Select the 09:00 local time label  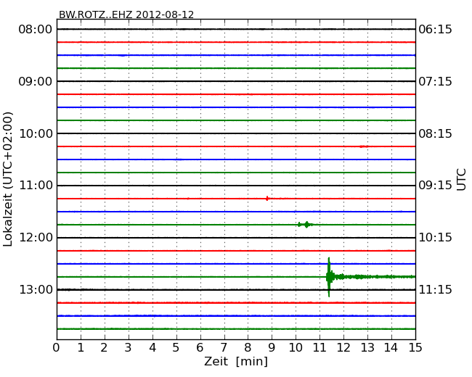36,81
